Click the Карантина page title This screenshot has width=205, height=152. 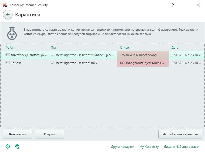(28, 15)
